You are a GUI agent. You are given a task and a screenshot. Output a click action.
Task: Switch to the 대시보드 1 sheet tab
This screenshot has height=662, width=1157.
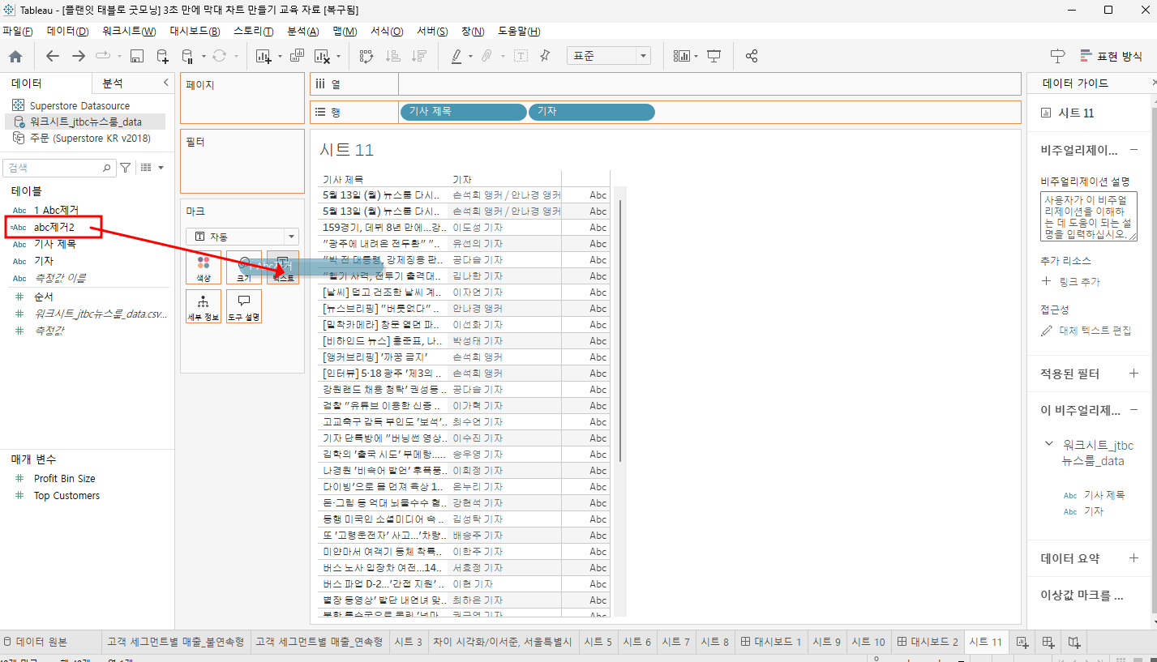point(771,642)
